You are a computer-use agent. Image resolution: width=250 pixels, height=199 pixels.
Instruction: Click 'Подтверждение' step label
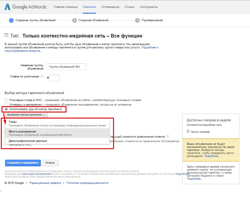[x=152, y=20]
